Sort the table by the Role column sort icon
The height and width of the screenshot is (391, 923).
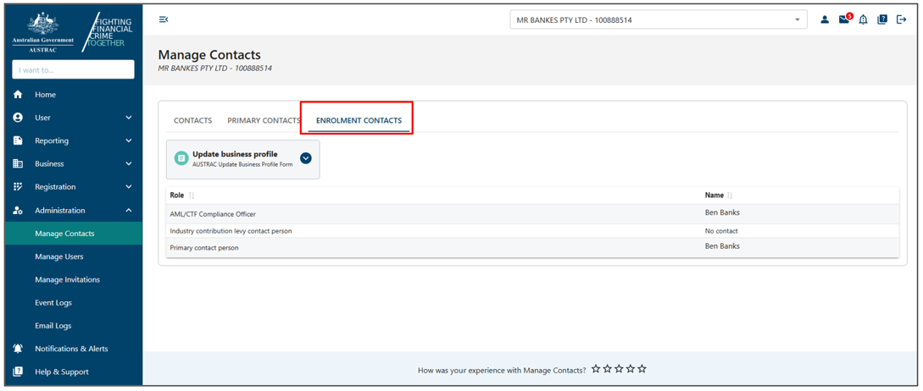(192, 195)
